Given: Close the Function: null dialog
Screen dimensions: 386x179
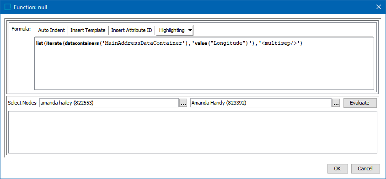Looking at the screenshot, I should (x=379, y=7).
